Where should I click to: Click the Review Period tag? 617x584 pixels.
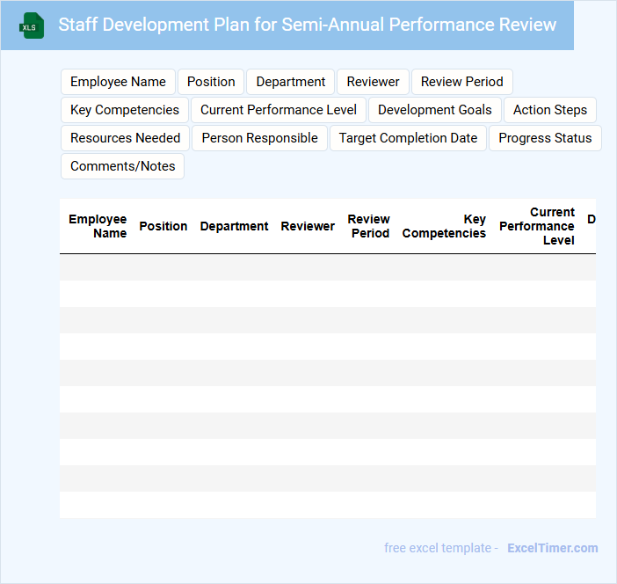[x=461, y=82]
